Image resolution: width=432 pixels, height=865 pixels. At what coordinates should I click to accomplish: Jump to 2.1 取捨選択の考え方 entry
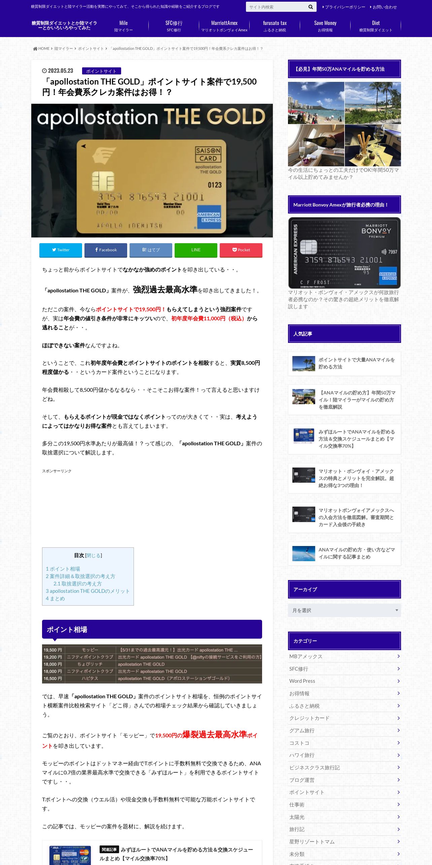77,584
